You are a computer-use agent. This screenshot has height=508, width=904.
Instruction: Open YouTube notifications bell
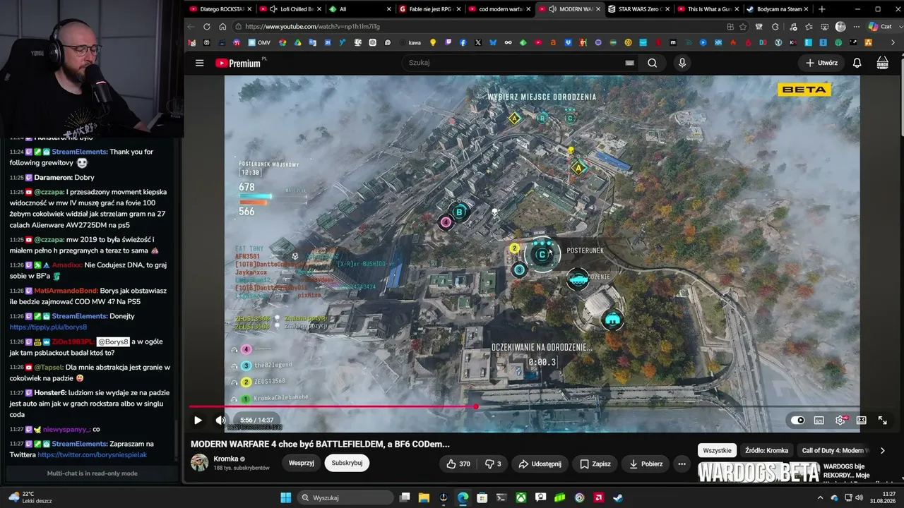857,63
